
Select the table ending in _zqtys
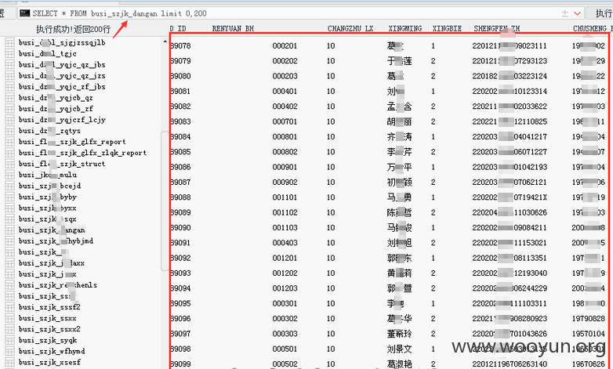click(x=49, y=131)
